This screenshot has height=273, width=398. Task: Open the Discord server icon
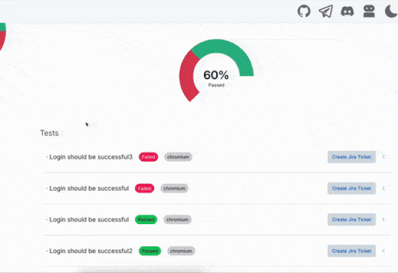347,11
